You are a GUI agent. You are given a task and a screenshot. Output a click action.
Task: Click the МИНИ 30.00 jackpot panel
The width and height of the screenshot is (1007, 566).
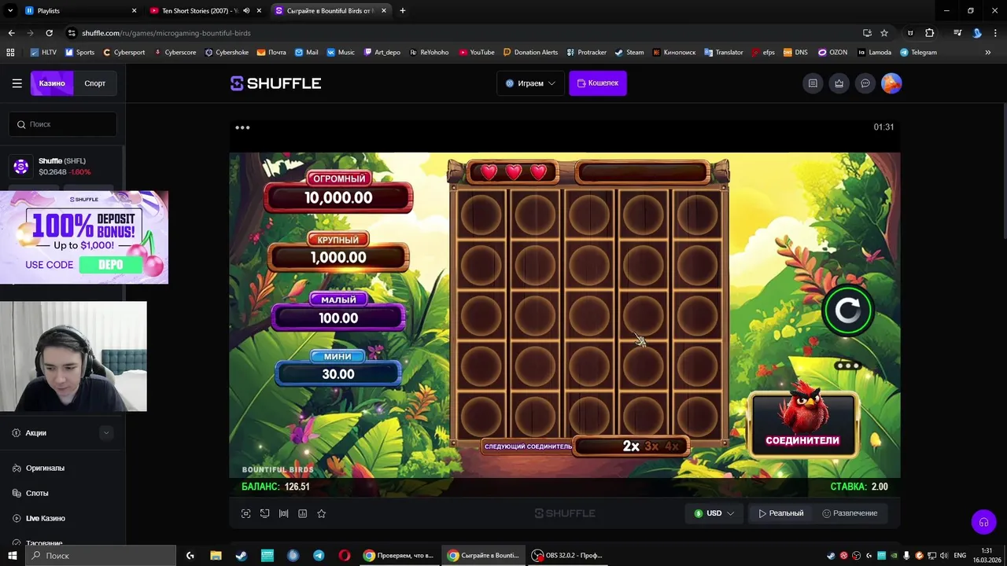coord(338,368)
